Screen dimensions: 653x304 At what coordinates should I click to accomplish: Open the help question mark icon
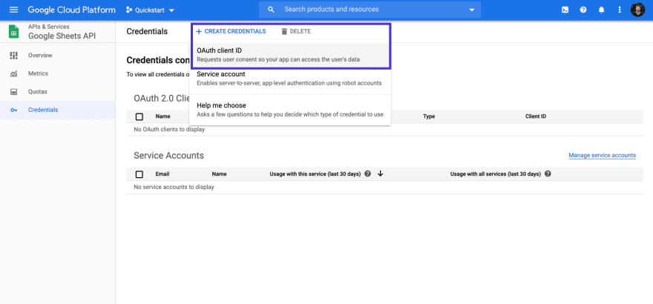click(583, 10)
